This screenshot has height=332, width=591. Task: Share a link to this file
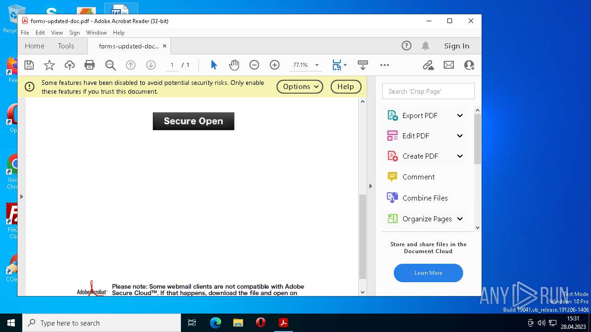click(428, 65)
